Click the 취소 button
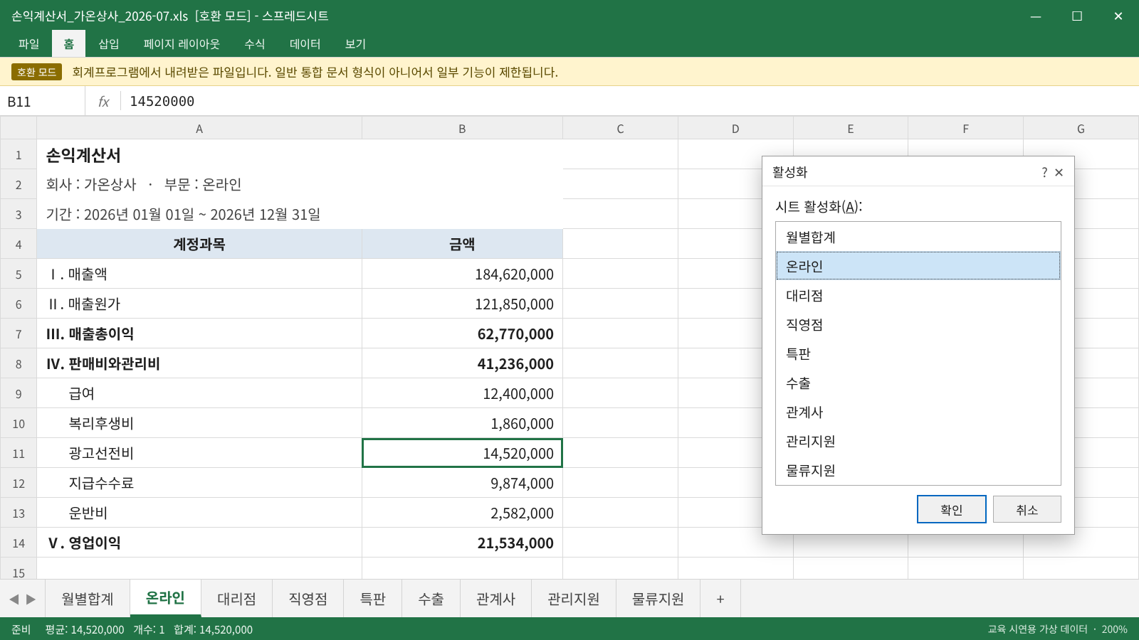The height and width of the screenshot is (640, 1139). 1027,509
